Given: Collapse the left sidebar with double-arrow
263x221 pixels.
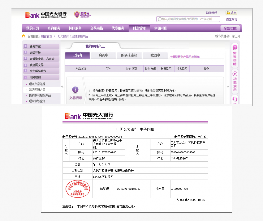Looking at the screenshot, I should 62,87.
